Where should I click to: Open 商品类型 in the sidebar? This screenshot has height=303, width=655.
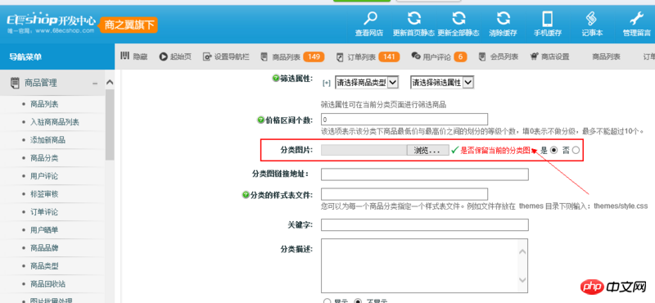(44, 266)
